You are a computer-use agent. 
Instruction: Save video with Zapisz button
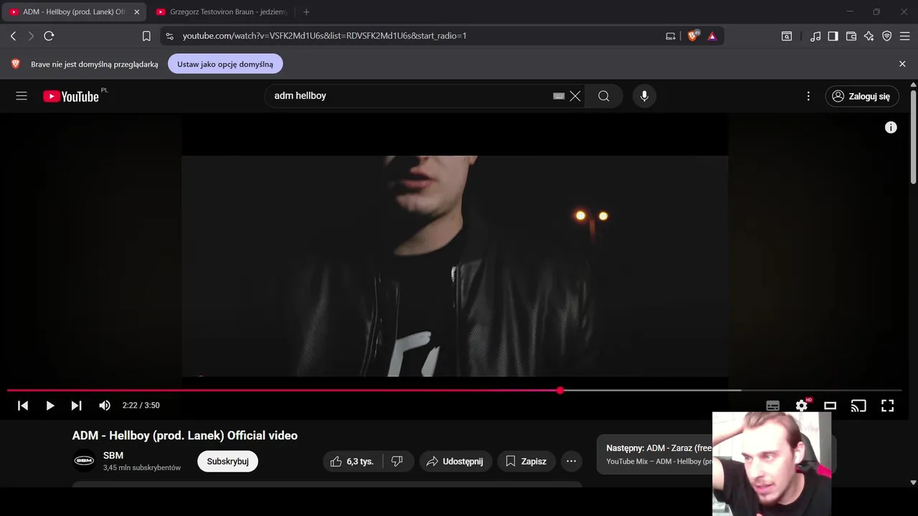526,462
